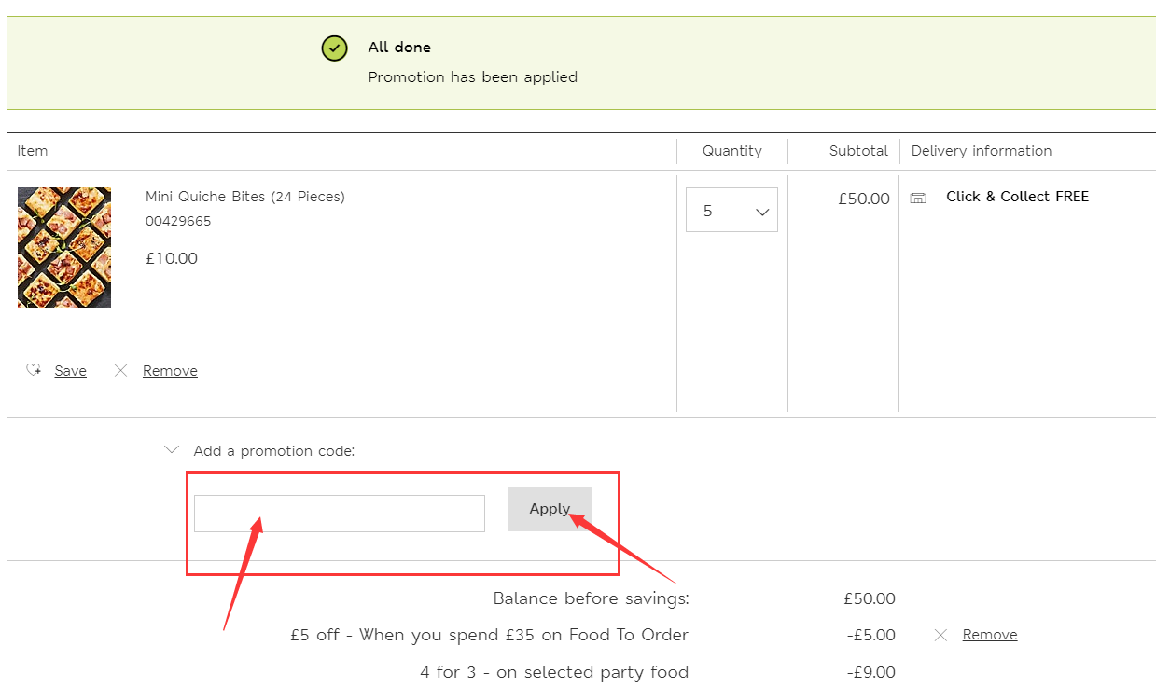This screenshot has width=1156, height=687.
Task: Open the Mini Quiche Bites product image
Action: 64,247
